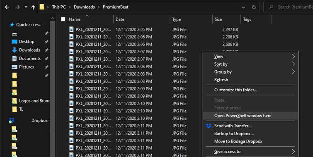Go up one folder level arrow
The height and width of the screenshot is (157, 313).
33,7
